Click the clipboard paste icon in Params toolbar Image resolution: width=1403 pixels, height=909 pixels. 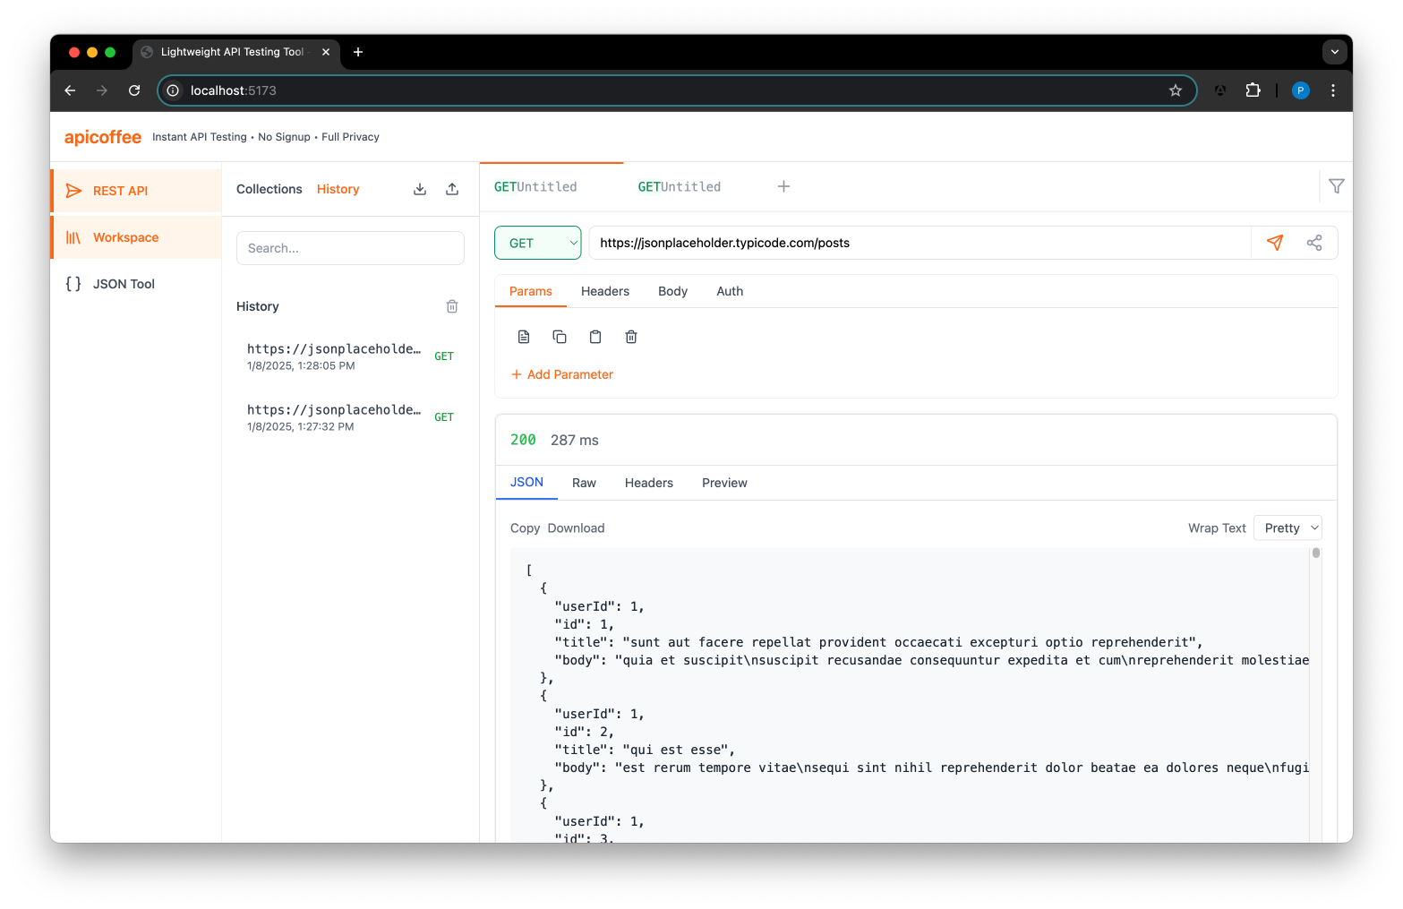595,337
